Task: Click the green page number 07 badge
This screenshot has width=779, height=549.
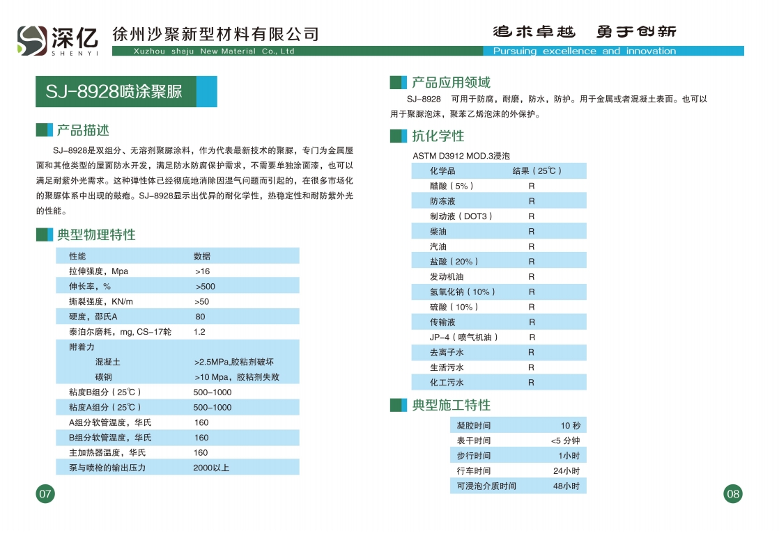Action: point(45,493)
